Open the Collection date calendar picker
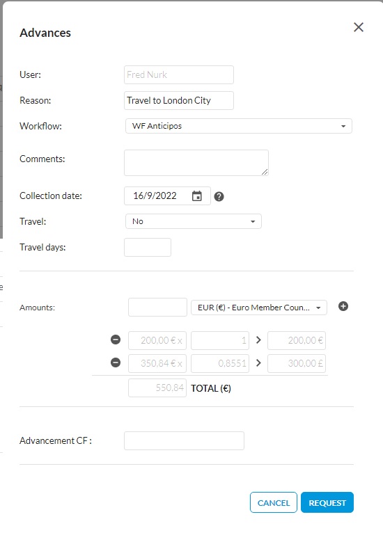 coord(197,196)
